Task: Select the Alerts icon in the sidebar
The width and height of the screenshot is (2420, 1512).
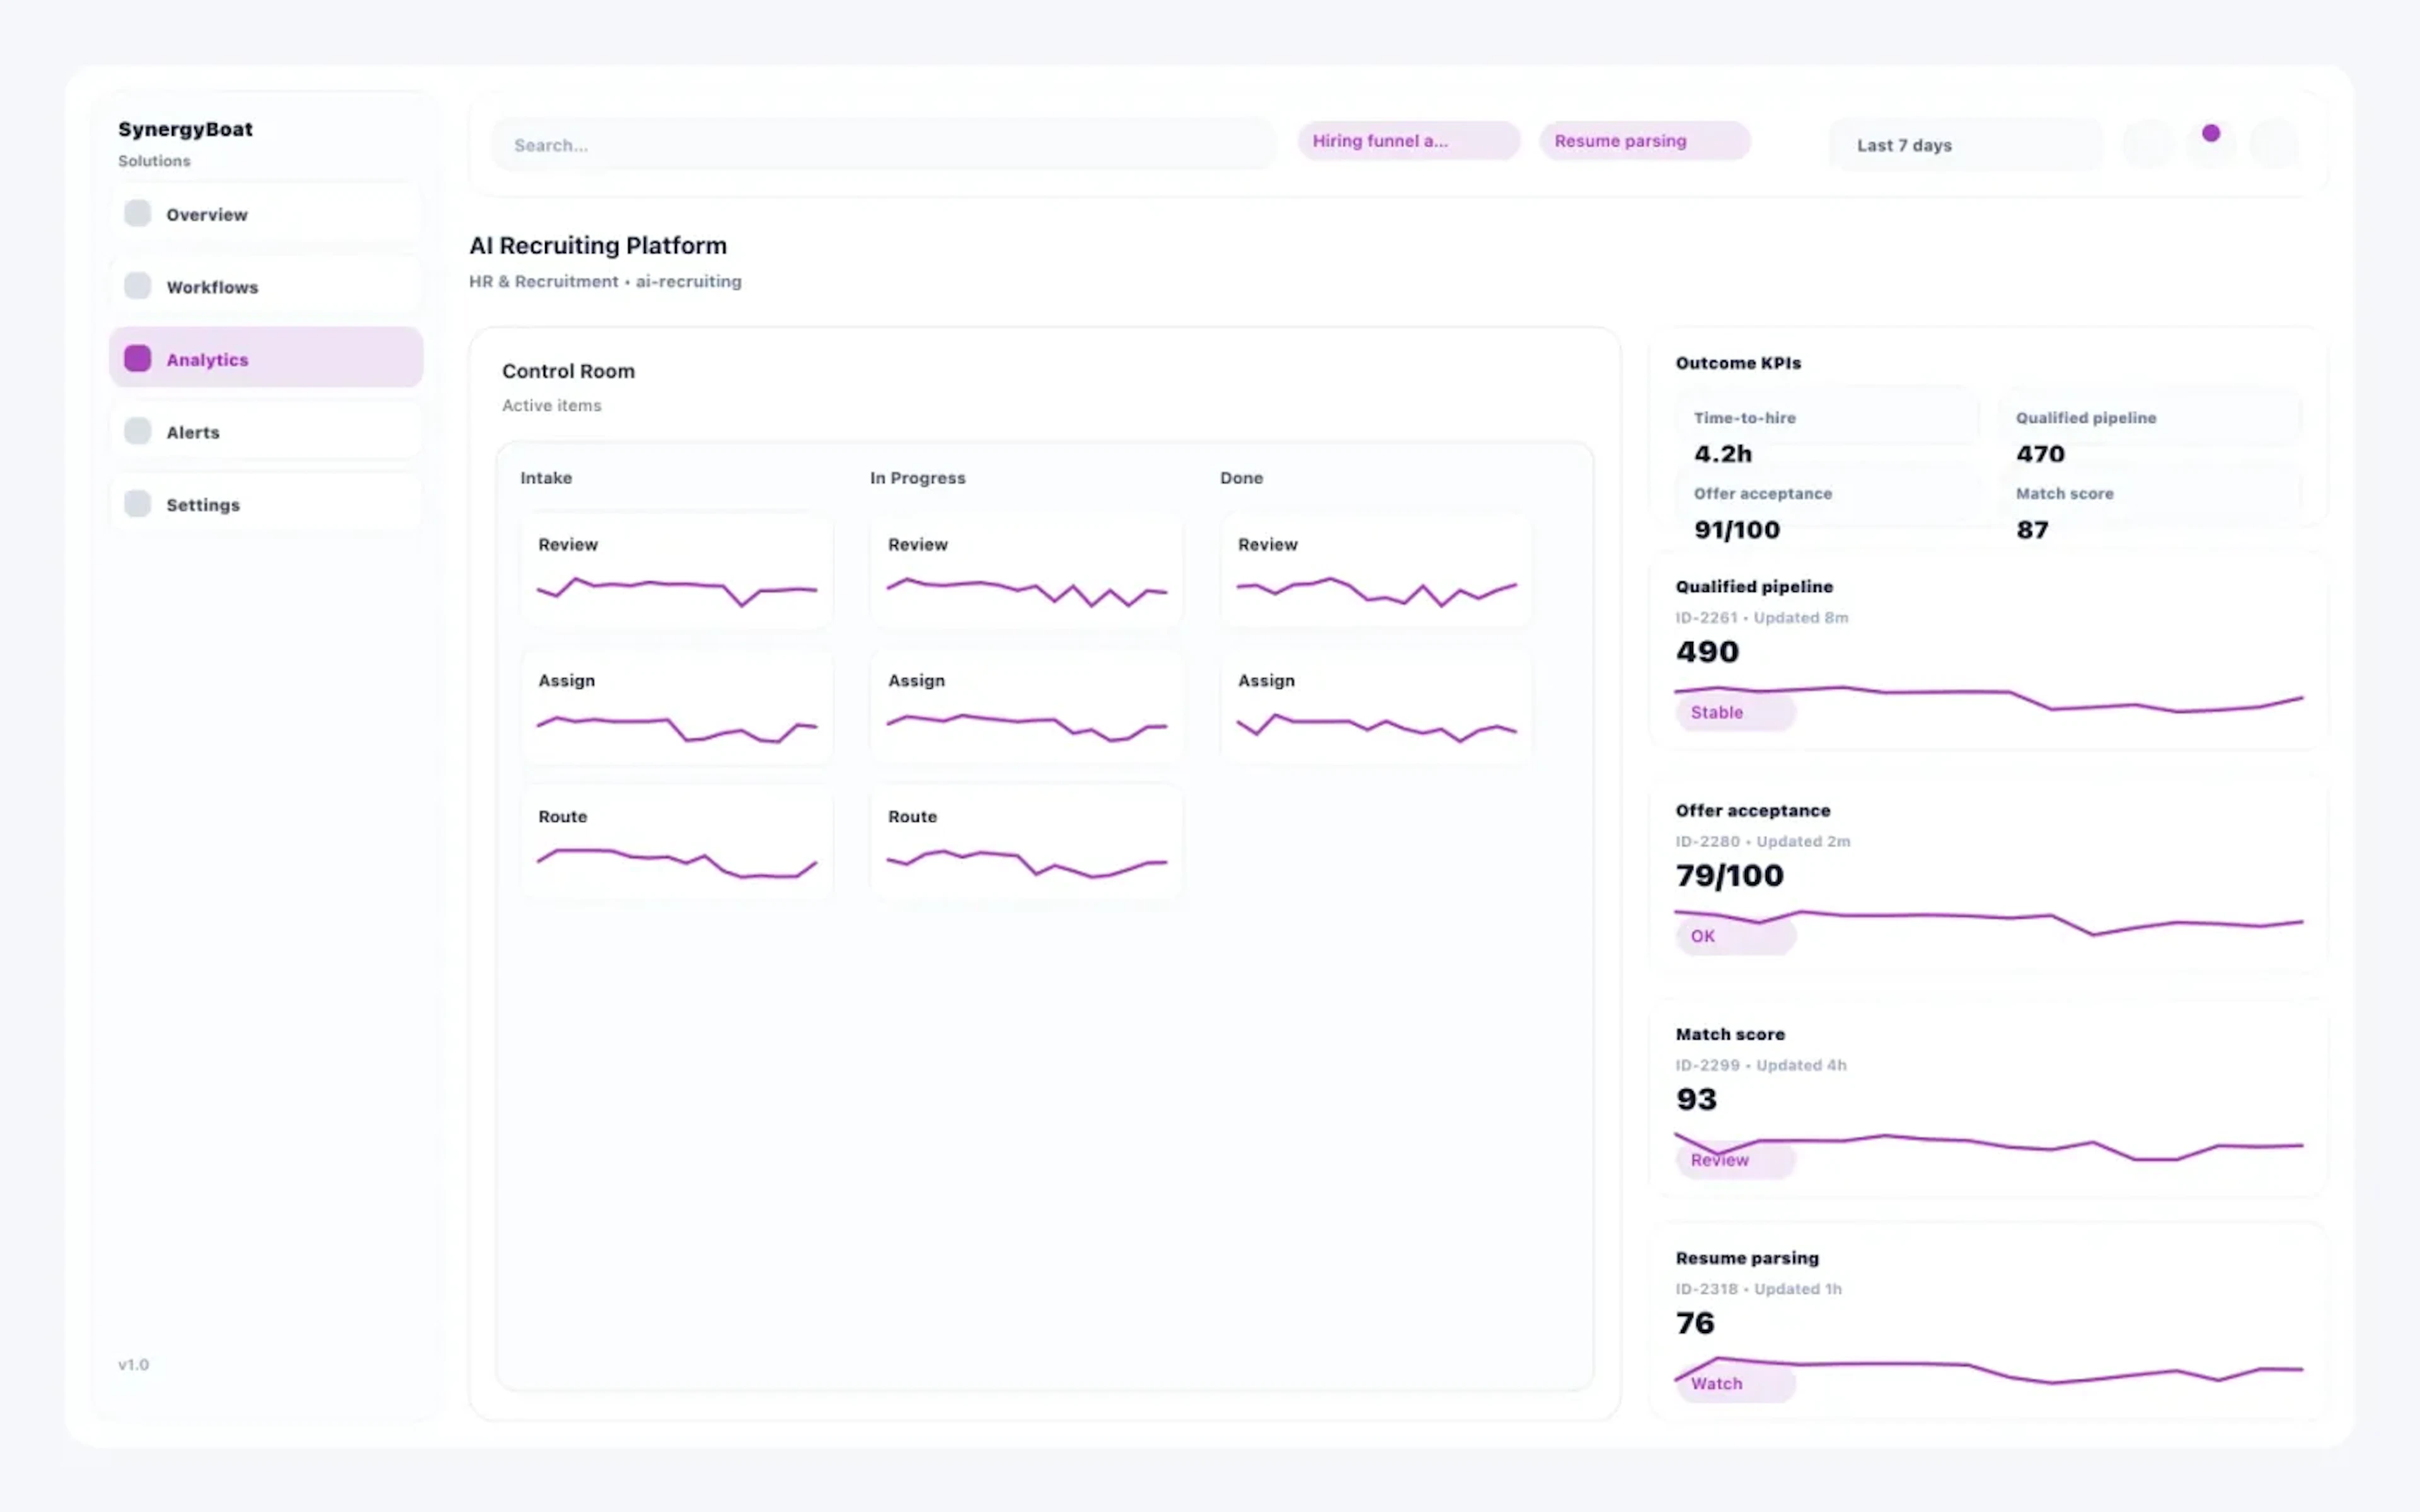Action: [x=137, y=431]
